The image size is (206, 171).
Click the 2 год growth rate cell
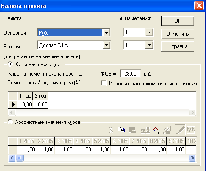click(40, 104)
